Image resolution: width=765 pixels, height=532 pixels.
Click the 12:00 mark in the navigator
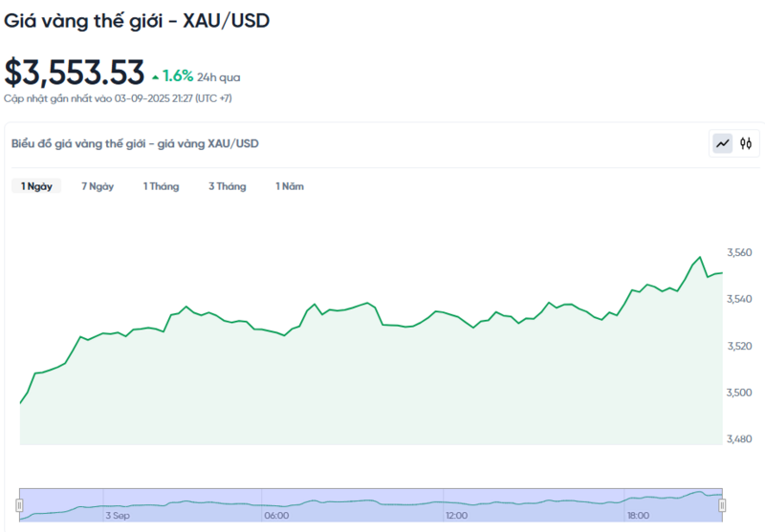pyautogui.click(x=456, y=516)
